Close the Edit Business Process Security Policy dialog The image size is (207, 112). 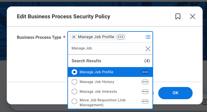193,16
